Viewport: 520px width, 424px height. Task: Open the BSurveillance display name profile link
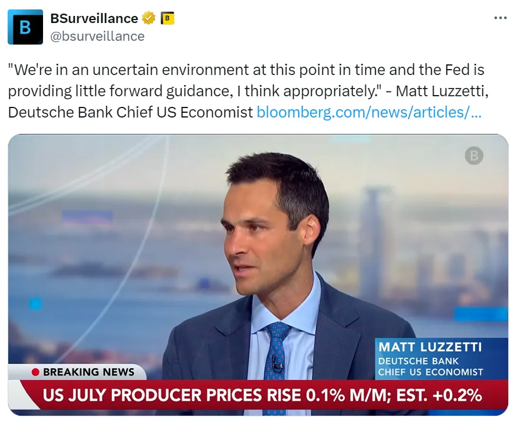tap(94, 18)
